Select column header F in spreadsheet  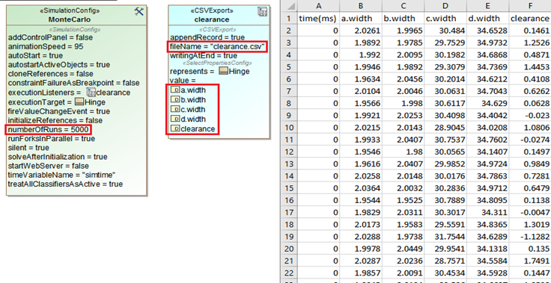click(x=530, y=6)
